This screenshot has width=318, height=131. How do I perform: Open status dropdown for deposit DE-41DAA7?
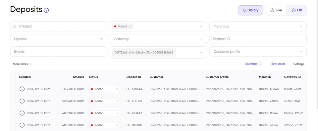[105, 113]
